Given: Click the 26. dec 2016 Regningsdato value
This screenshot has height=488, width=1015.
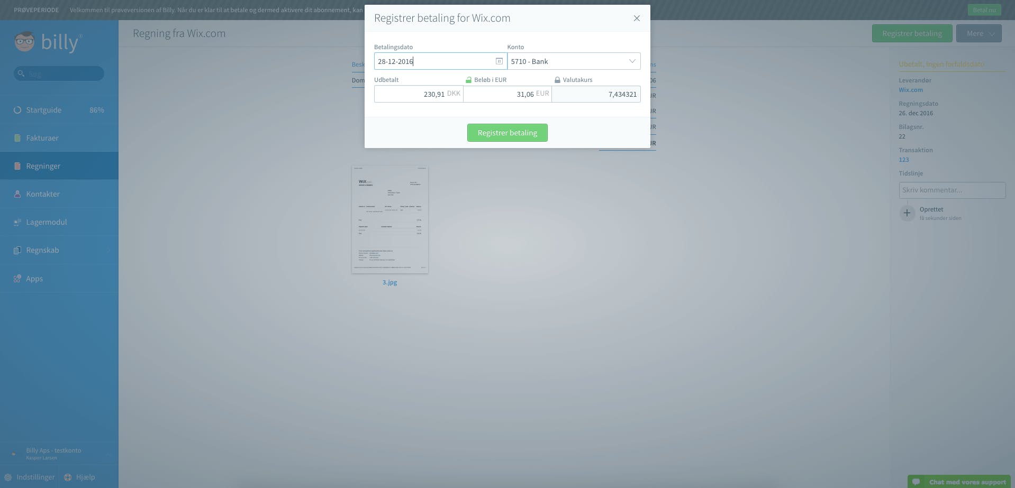Looking at the screenshot, I should click(x=916, y=113).
